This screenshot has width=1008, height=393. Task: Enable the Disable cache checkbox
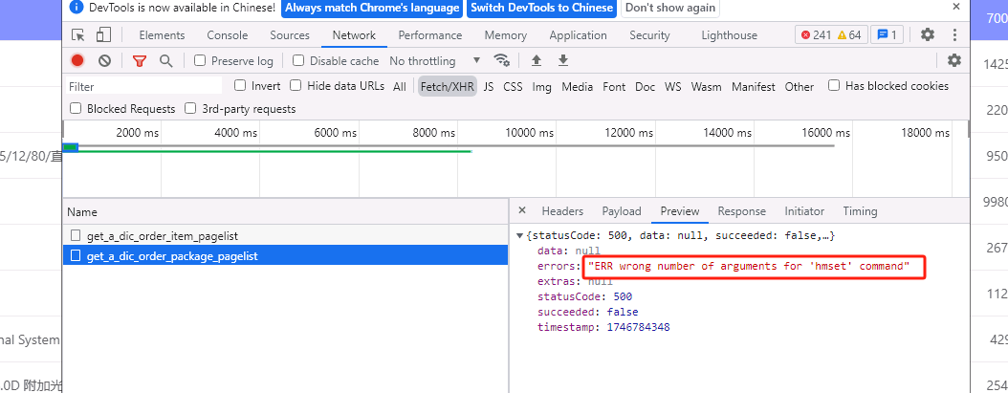[x=298, y=60]
